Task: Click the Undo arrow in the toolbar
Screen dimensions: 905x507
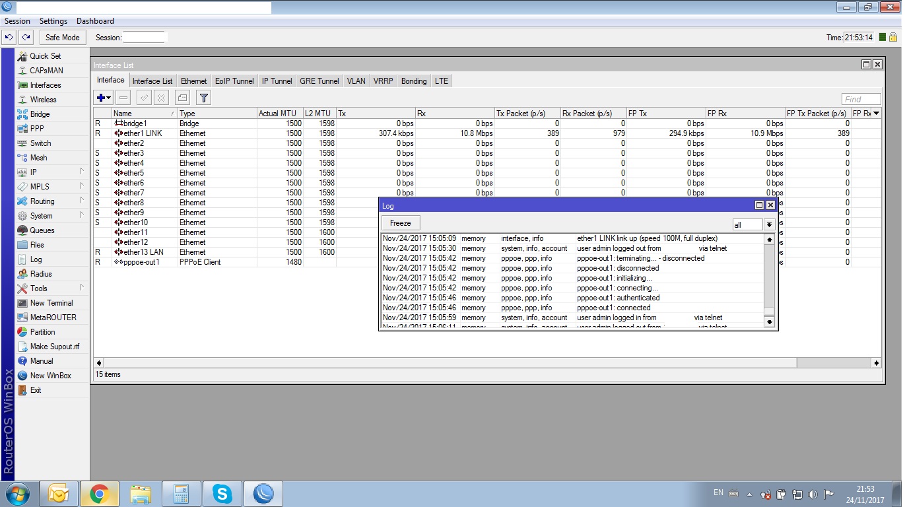Action: (x=9, y=38)
